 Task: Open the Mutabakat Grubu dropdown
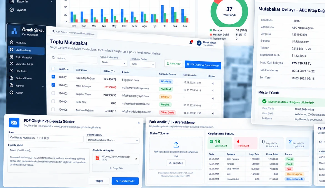[142, 64]
